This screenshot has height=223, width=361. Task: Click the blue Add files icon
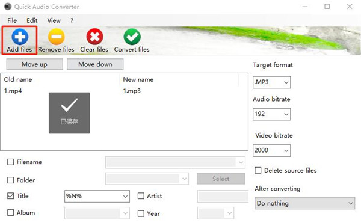(20, 37)
